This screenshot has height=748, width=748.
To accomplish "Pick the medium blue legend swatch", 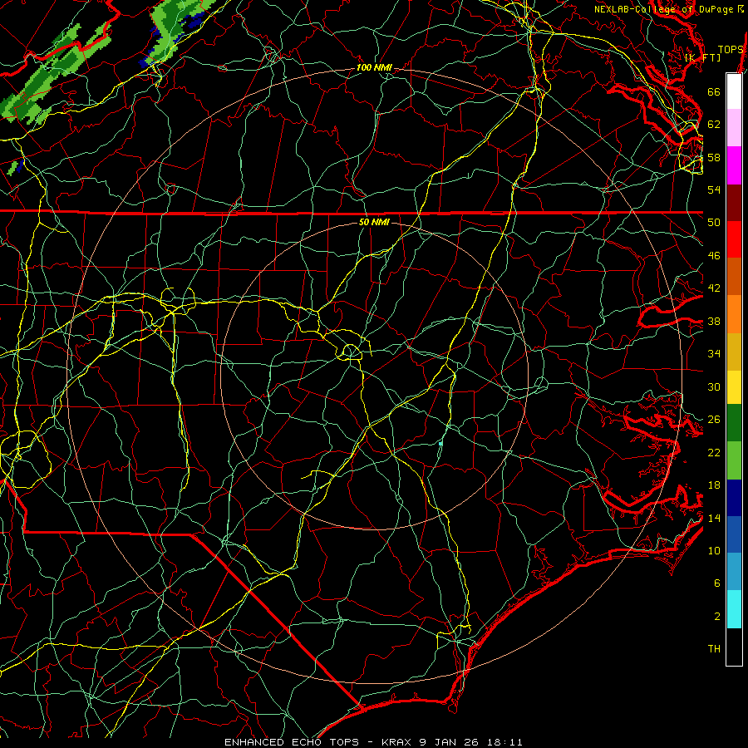I will click(x=734, y=534).
